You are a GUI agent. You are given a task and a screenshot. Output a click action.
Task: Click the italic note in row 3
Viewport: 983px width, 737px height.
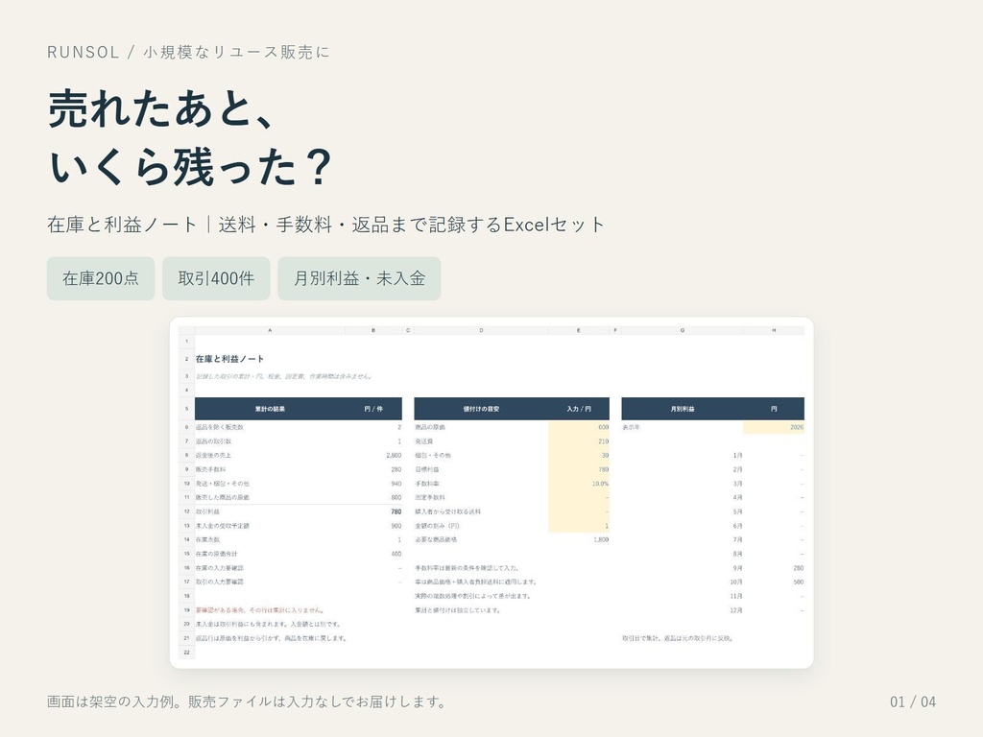[284, 376]
